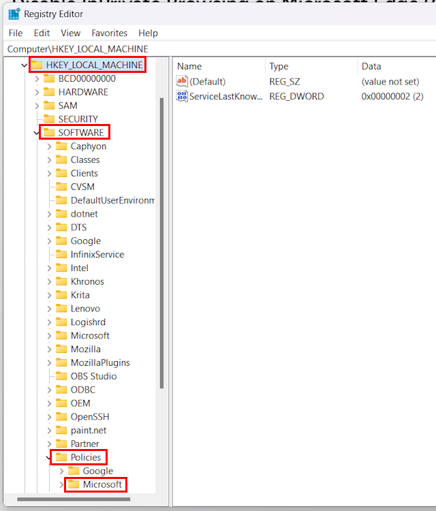Click the vertical scrollbar in tree pane
This screenshot has width=436, height=511.
[x=161, y=238]
